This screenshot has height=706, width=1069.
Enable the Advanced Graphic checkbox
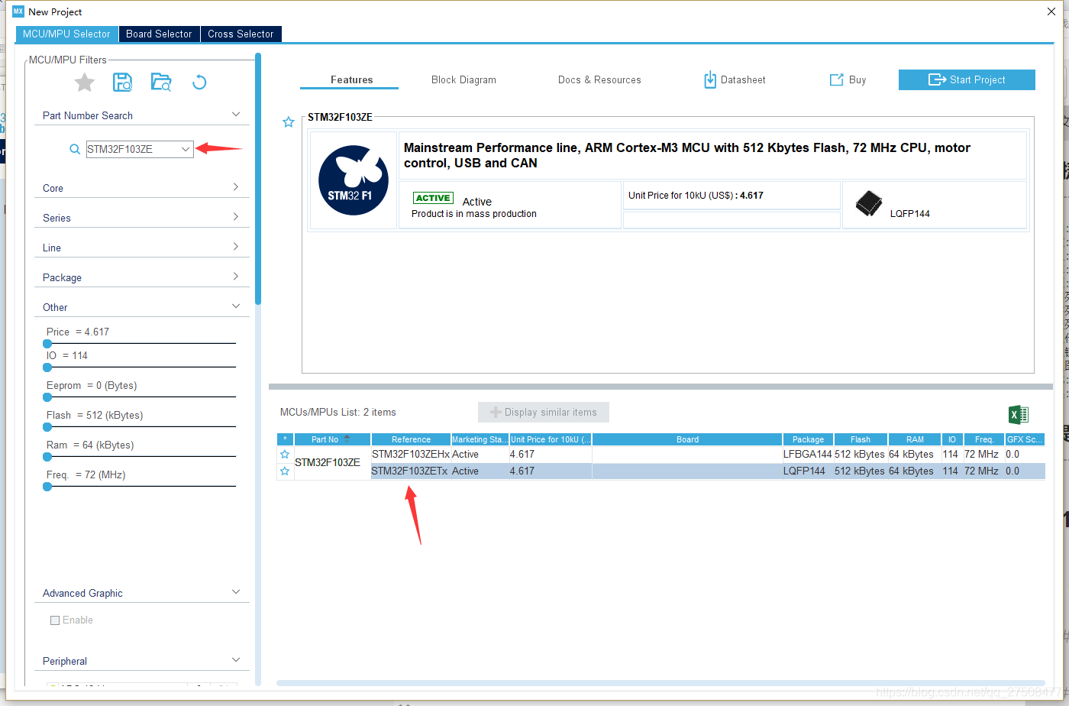click(55, 620)
